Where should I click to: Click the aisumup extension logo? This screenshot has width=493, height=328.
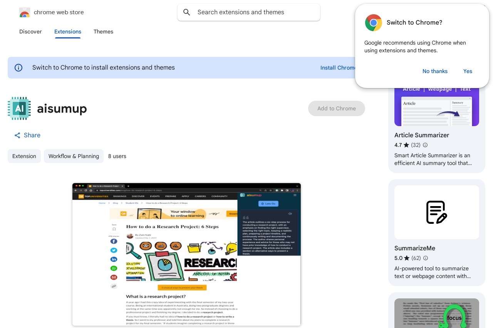(x=19, y=108)
